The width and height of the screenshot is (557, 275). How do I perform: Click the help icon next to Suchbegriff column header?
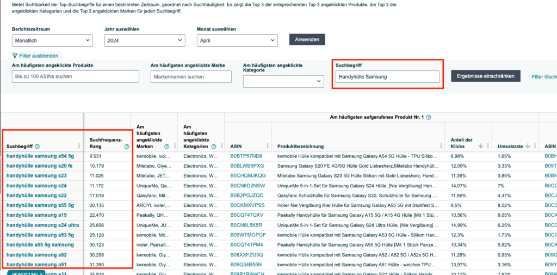click(x=38, y=146)
